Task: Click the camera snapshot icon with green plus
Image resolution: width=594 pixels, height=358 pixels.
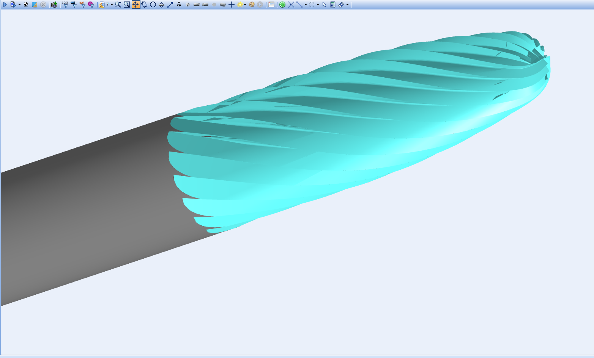Action: 54,5
